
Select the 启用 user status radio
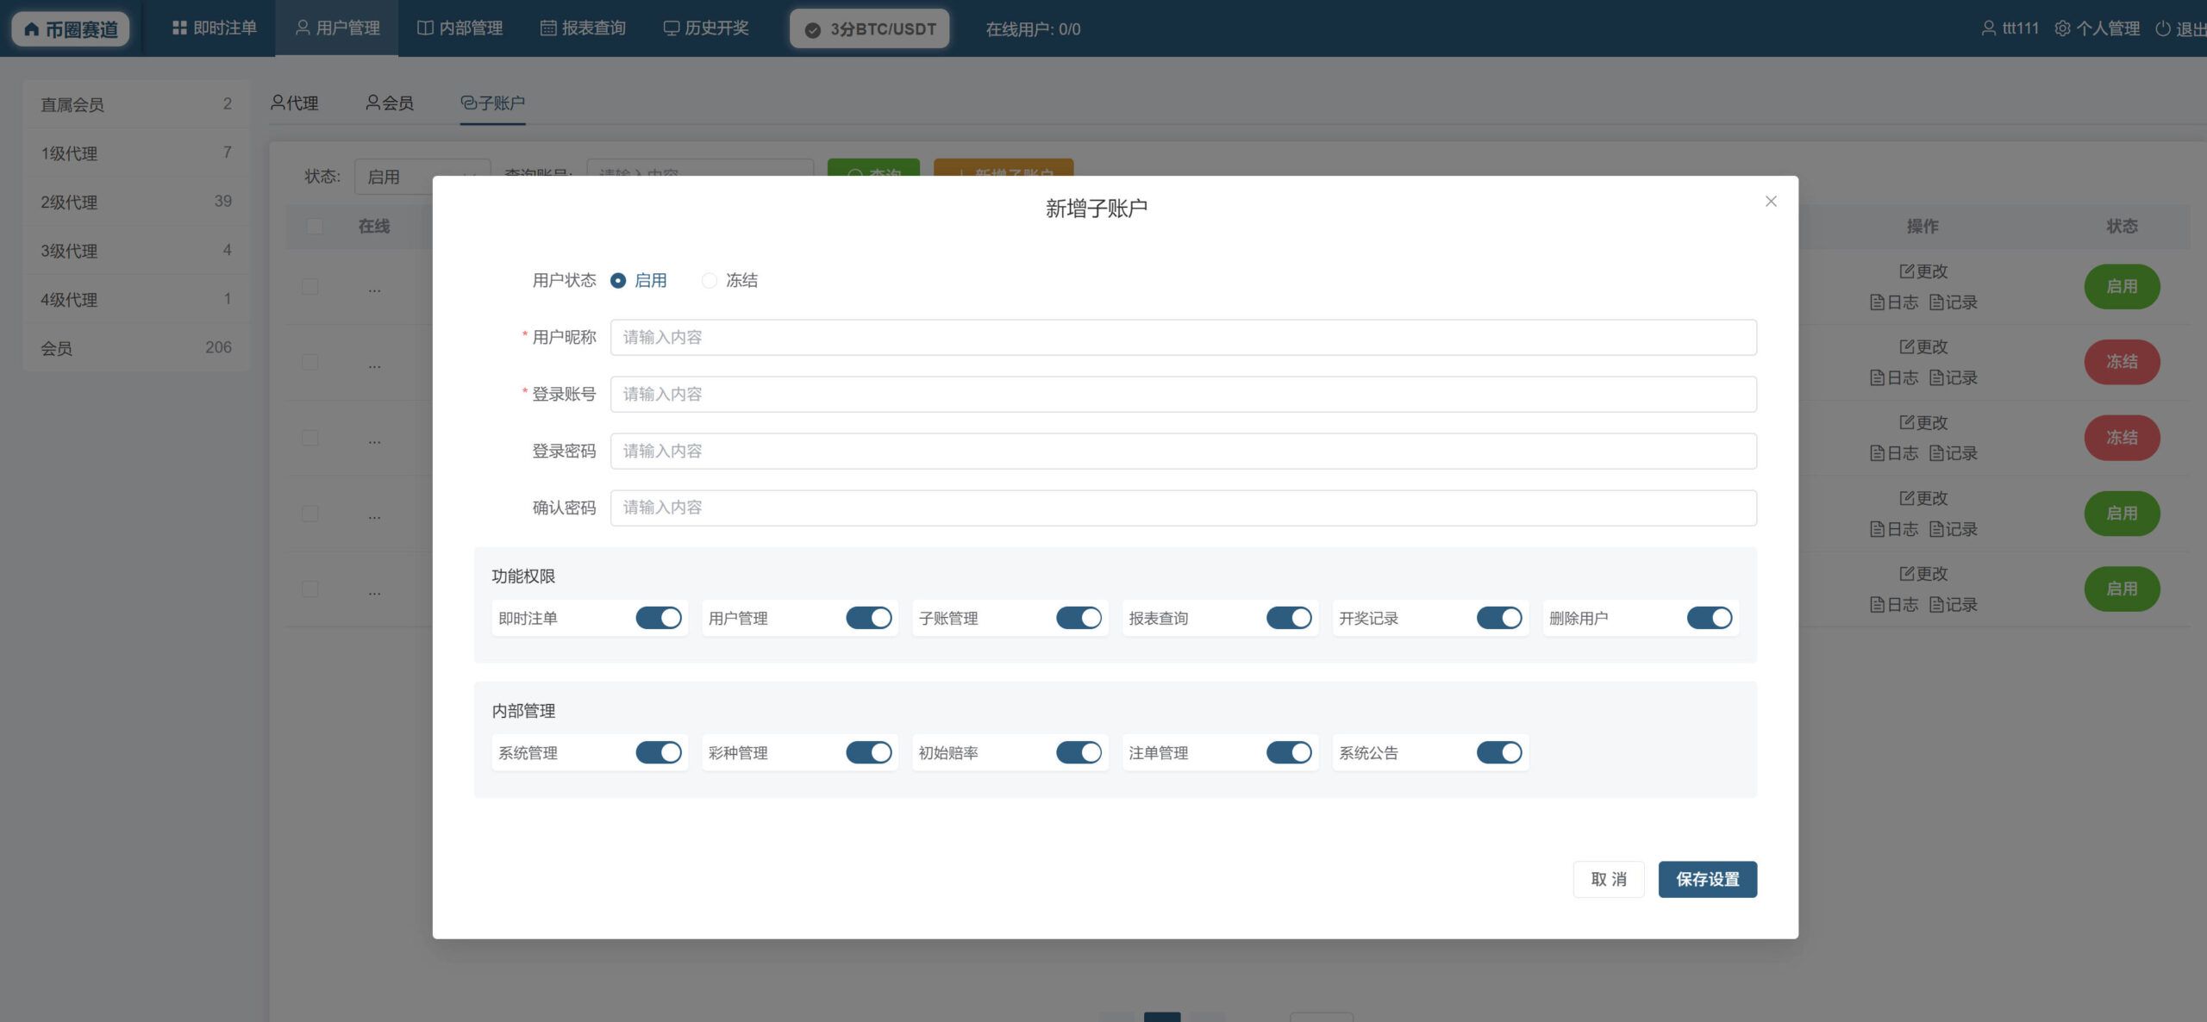[618, 281]
